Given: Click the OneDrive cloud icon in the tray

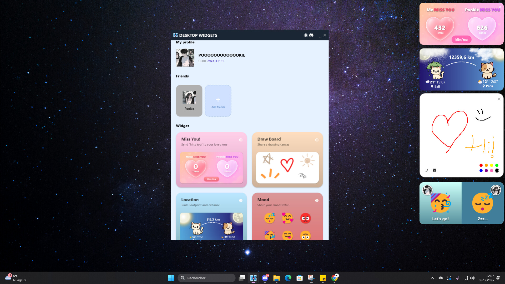Looking at the screenshot, I should [x=441, y=278].
